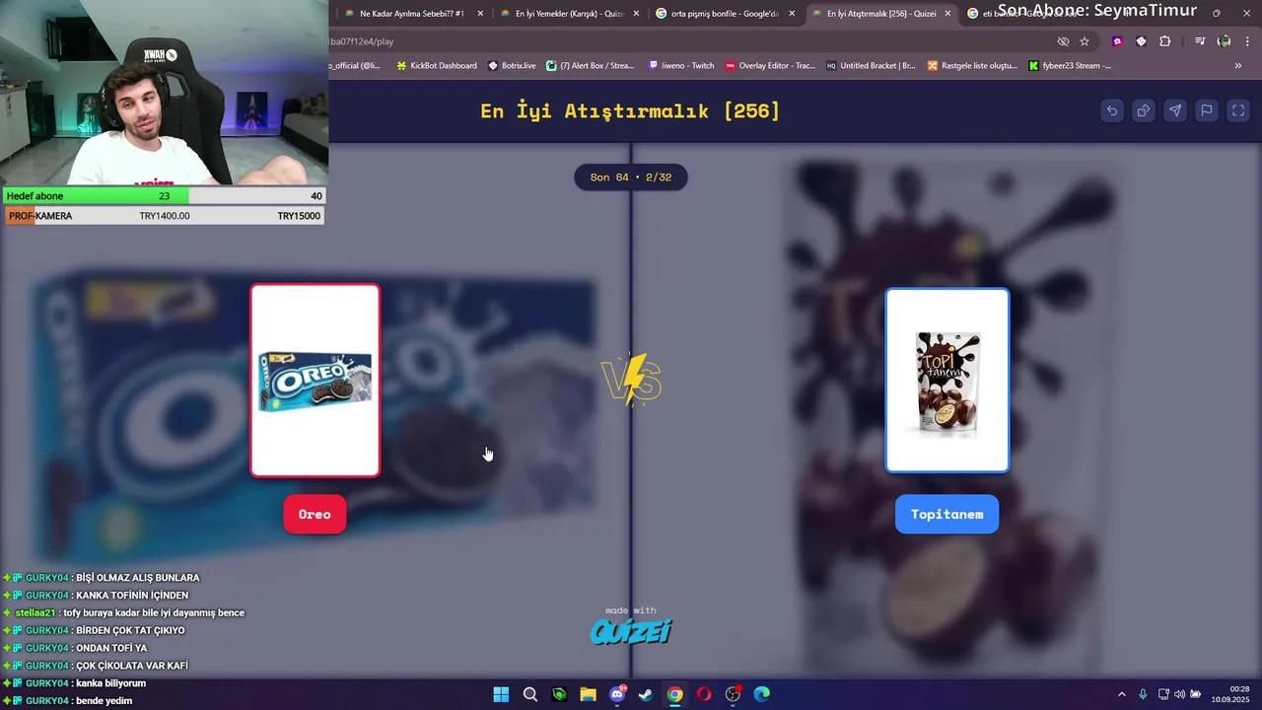Open the 'Rastgele liste oluştu...' bookmark

pos(972,66)
